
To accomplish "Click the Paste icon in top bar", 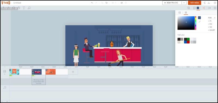I will (107, 3).
